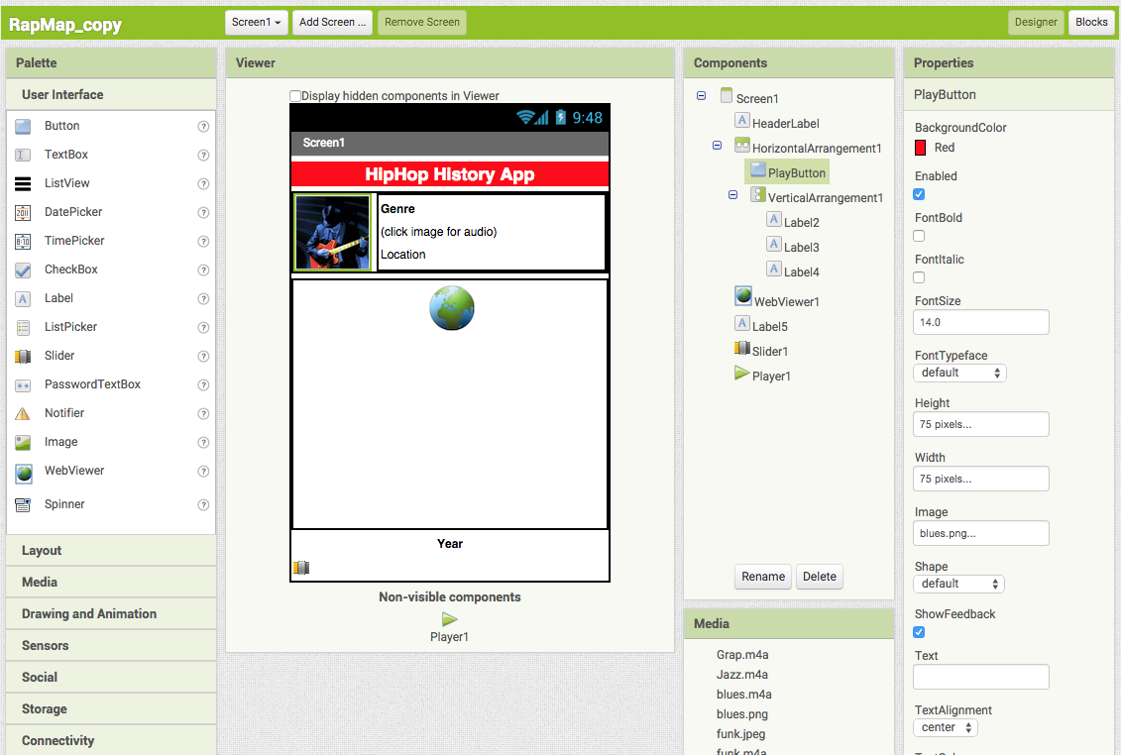Select the Label palette icon
Viewport: 1121px width, 755px height.
click(x=23, y=299)
